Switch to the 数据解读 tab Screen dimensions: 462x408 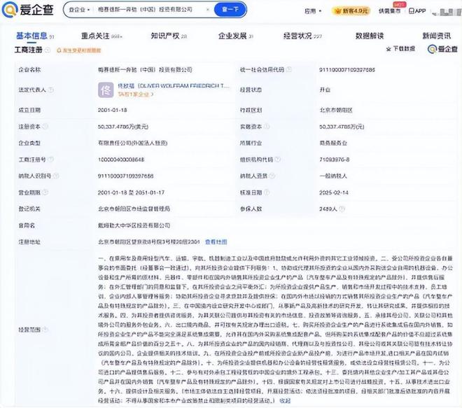click(x=370, y=36)
